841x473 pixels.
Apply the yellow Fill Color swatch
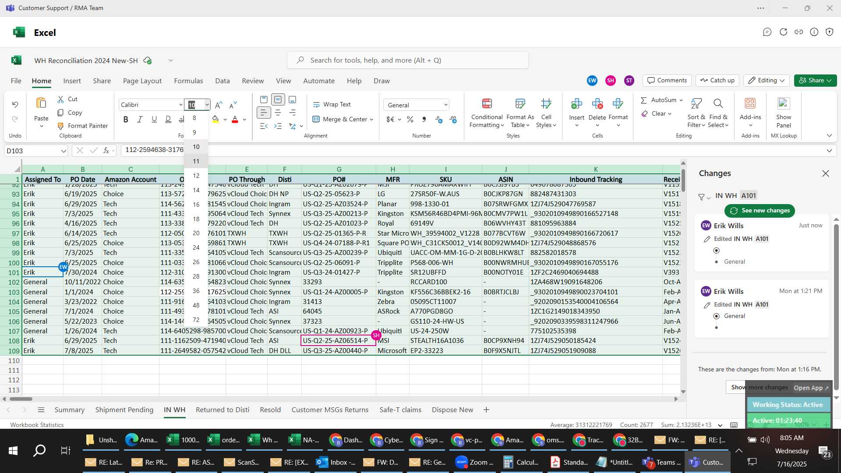[x=215, y=120]
